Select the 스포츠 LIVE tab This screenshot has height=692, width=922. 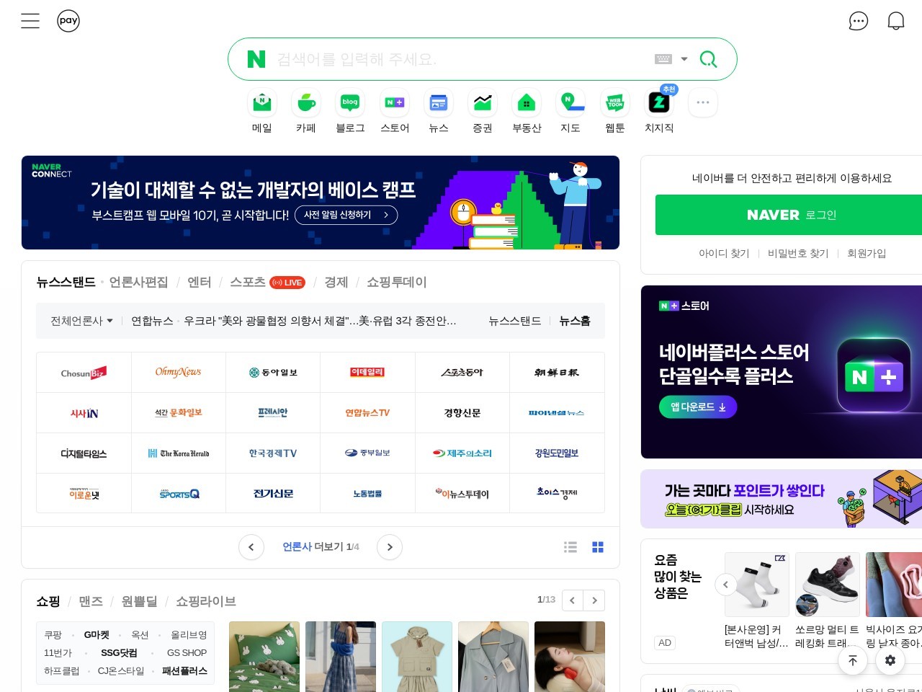[x=267, y=282]
